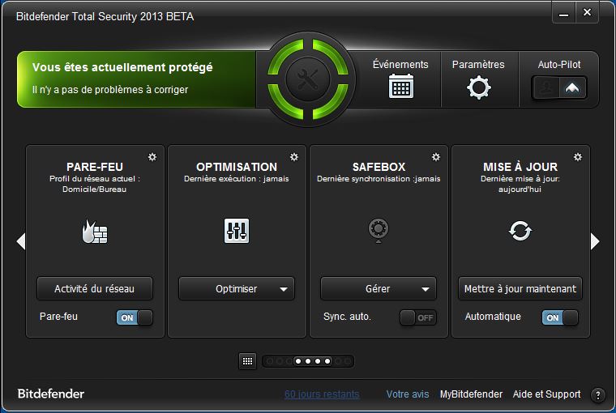The image size is (616, 413).
Task: Click the Safebox vault icon
Action: pos(379,230)
